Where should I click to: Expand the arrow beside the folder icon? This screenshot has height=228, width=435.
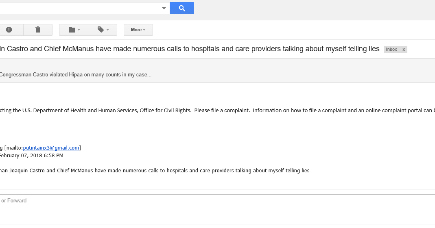pyautogui.click(x=79, y=30)
